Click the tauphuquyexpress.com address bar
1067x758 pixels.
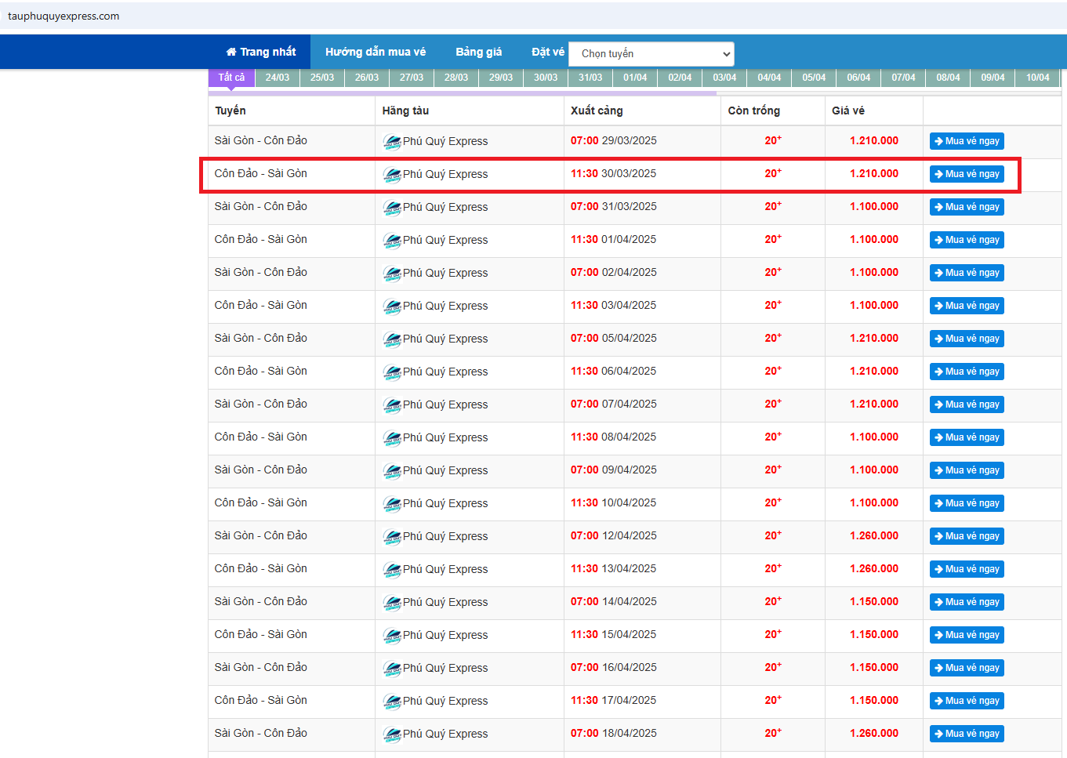[533, 16]
